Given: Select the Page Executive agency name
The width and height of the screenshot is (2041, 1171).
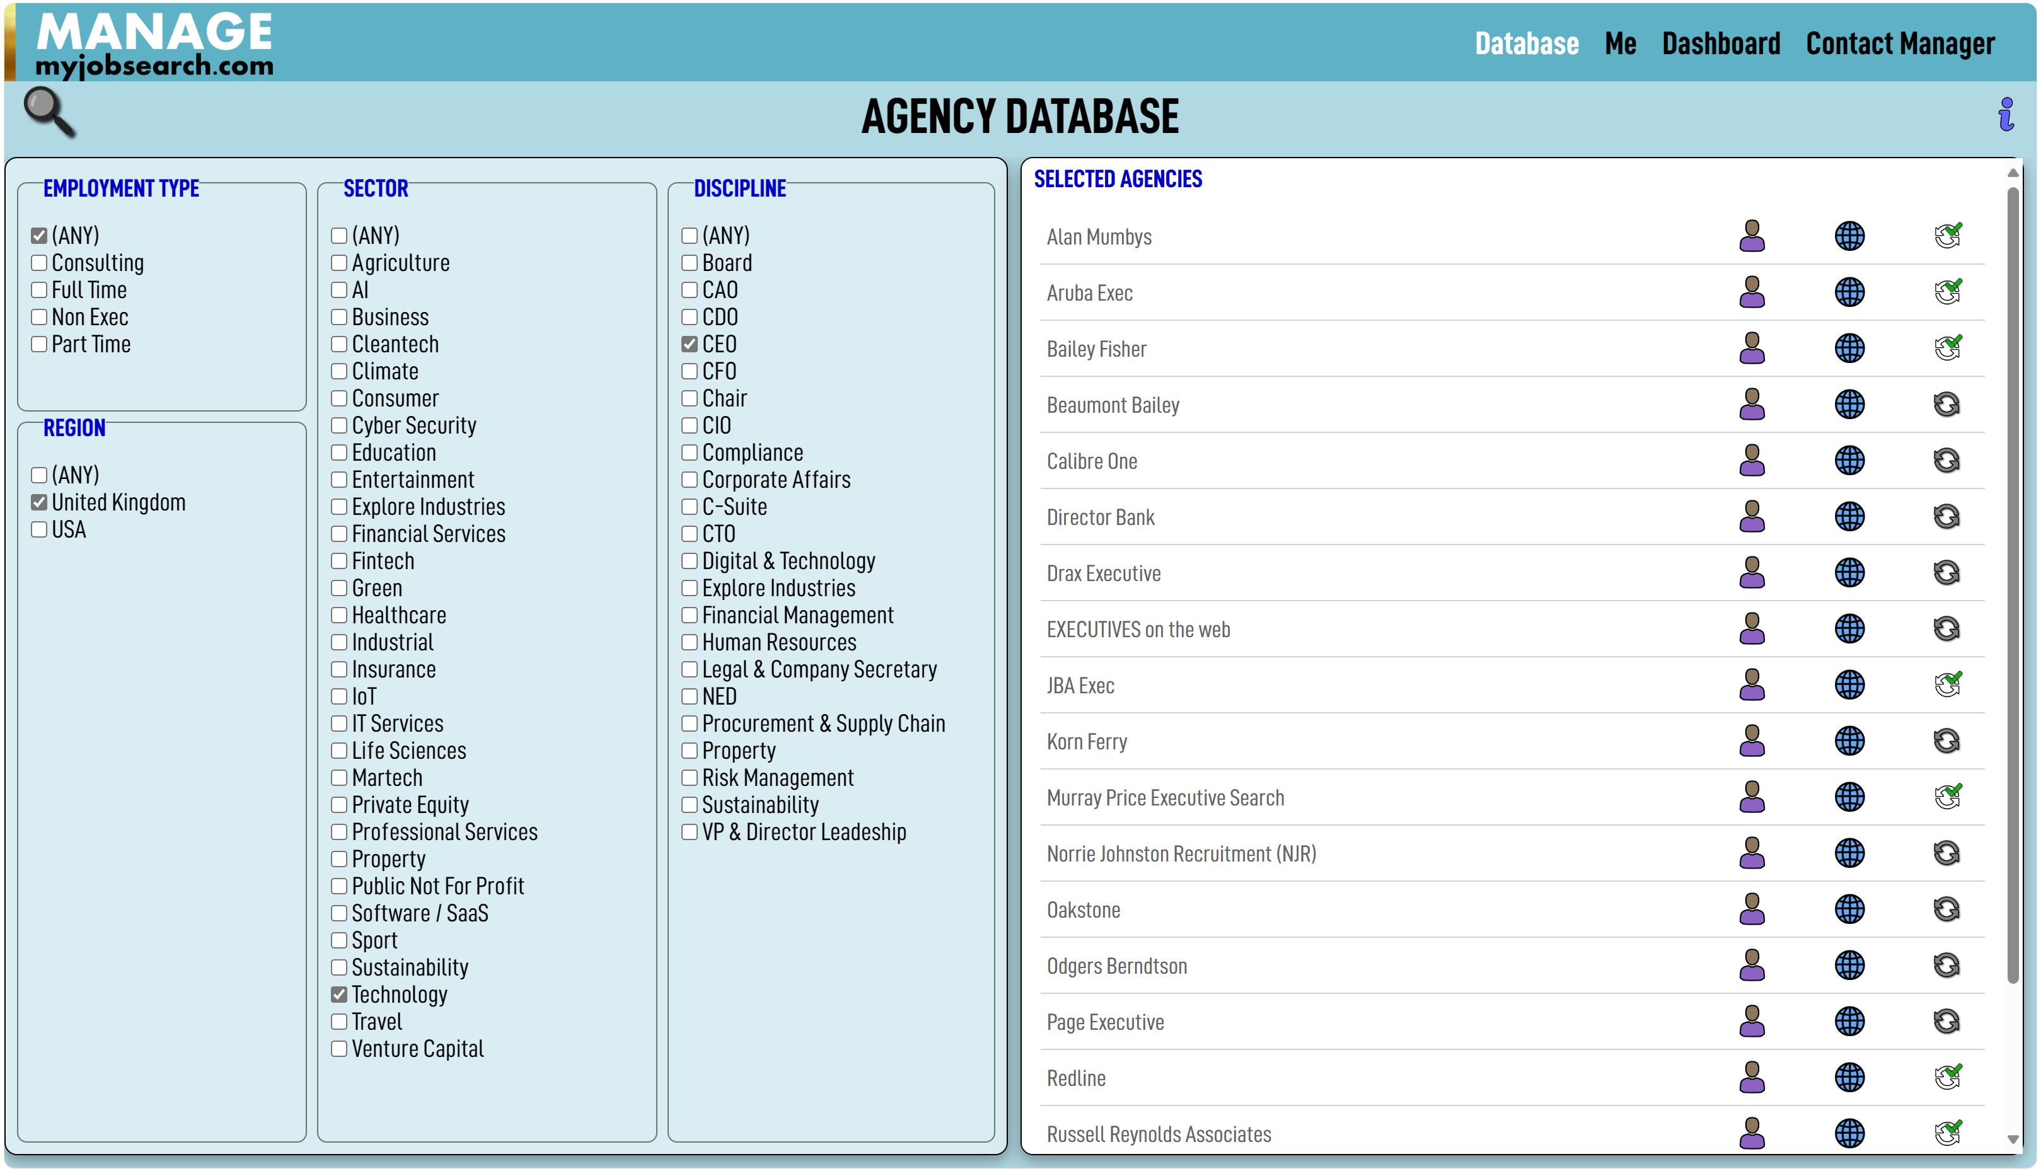Looking at the screenshot, I should [x=1105, y=1023].
